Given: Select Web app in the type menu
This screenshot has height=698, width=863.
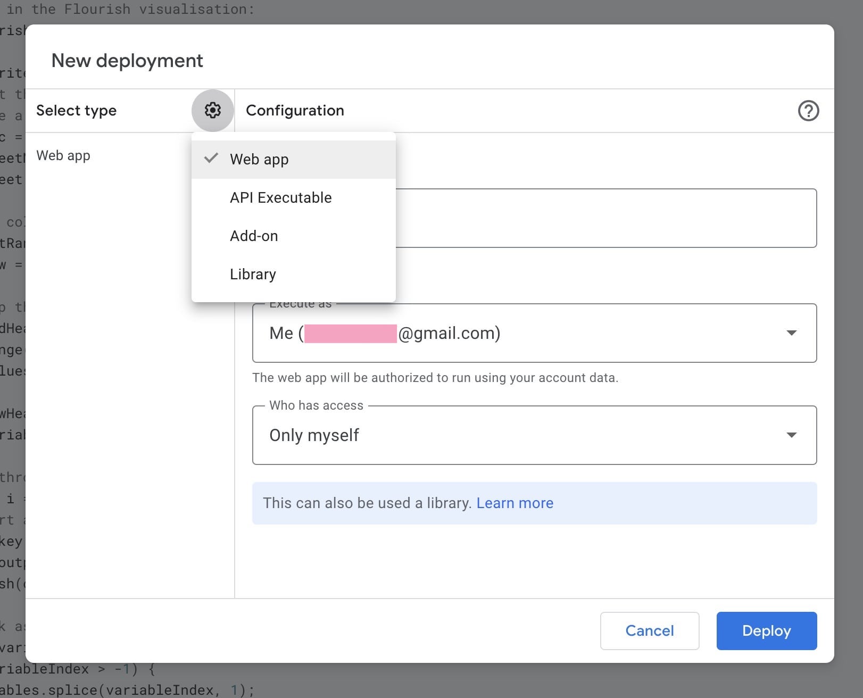Looking at the screenshot, I should [x=293, y=159].
